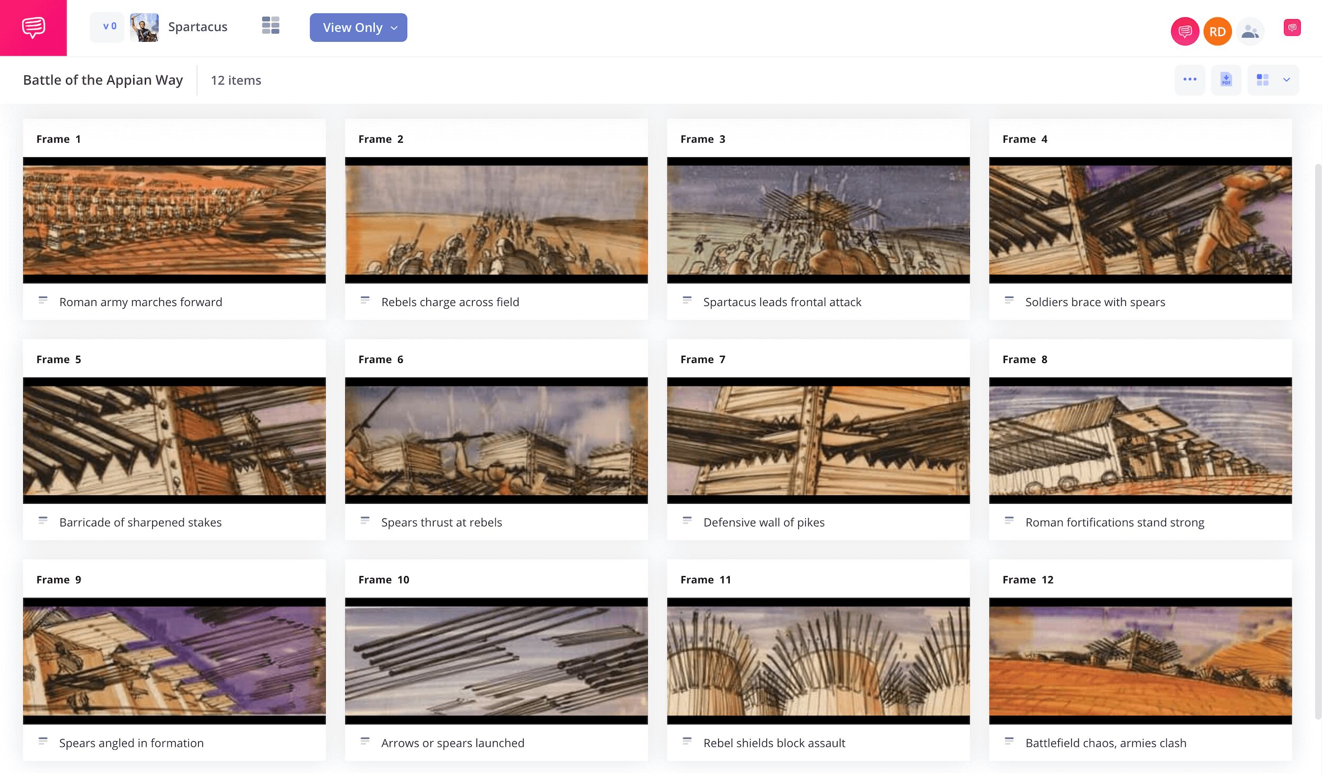Select Battle of the Appian Way title
1322x777 pixels.
(103, 80)
